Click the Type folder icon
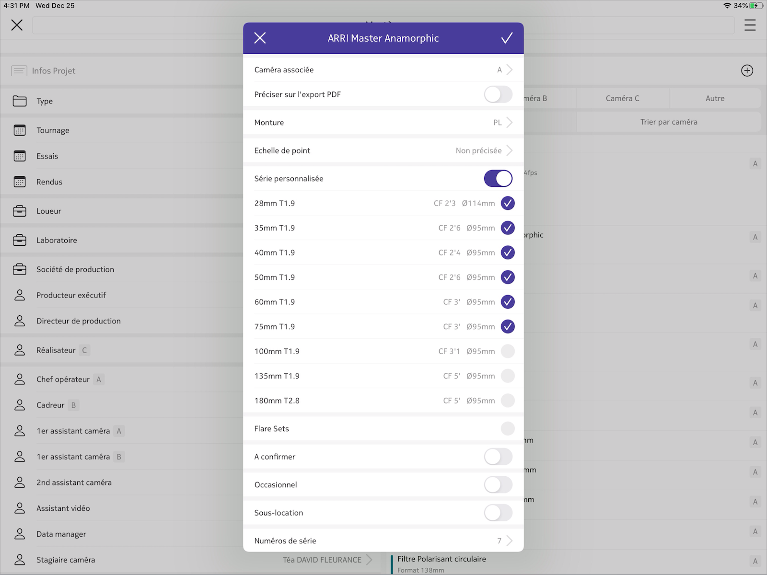 [x=20, y=101]
